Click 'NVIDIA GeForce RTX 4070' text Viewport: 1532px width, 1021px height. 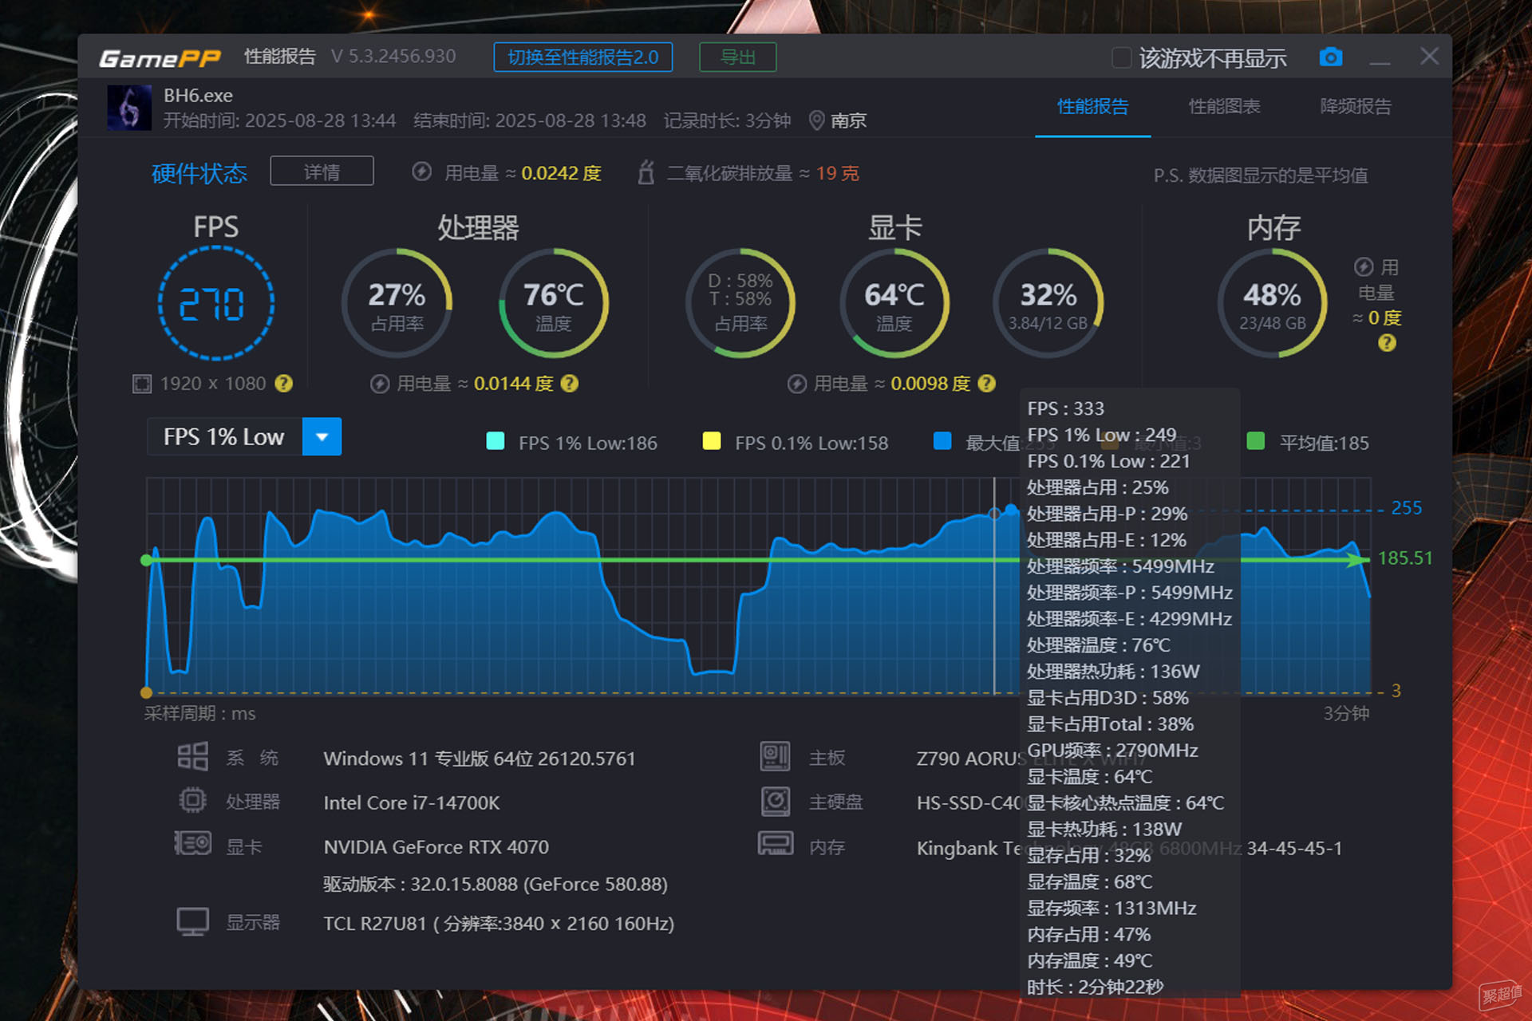click(x=436, y=847)
